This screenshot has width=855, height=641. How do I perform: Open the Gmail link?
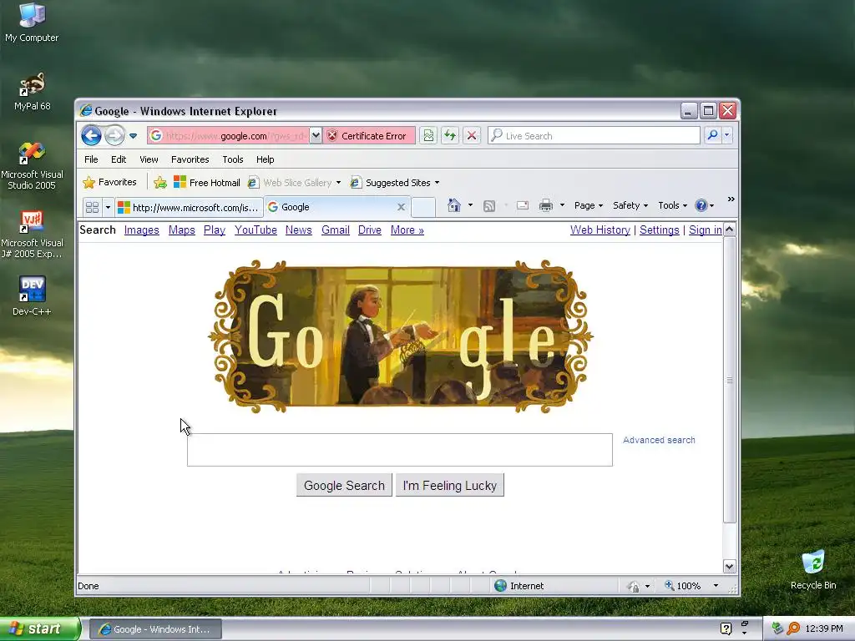point(336,230)
